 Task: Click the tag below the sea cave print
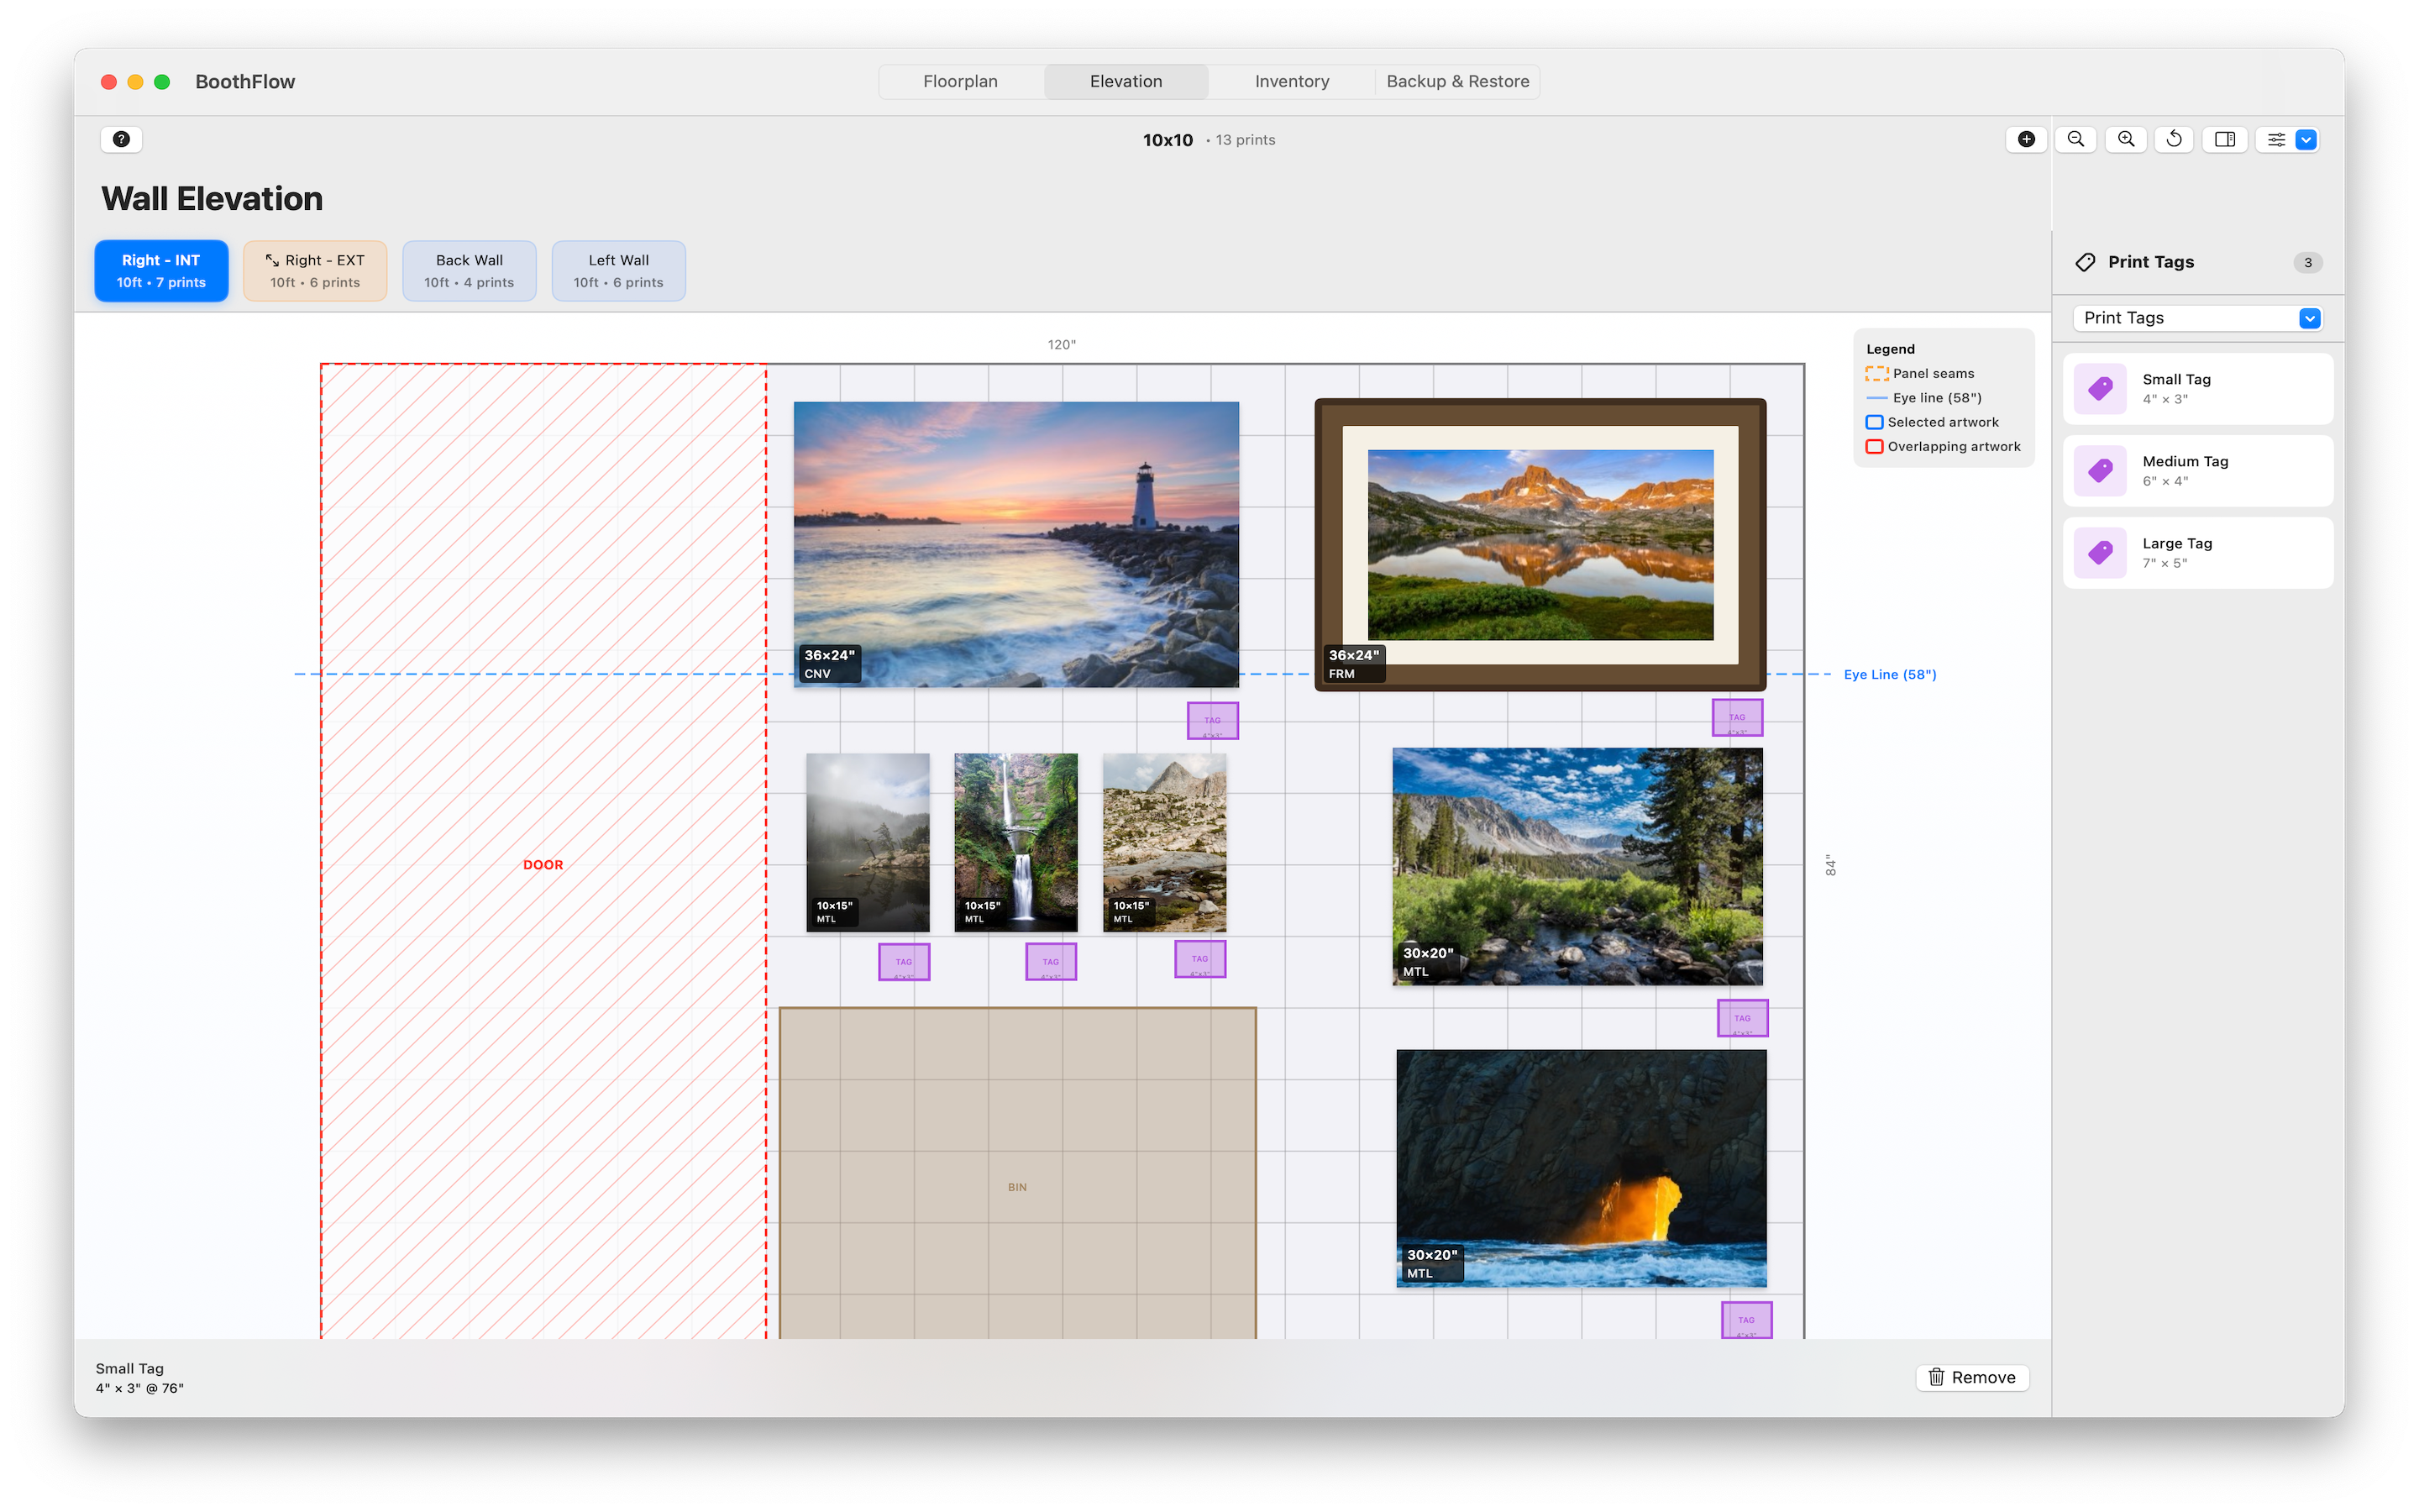tap(1746, 1320)
